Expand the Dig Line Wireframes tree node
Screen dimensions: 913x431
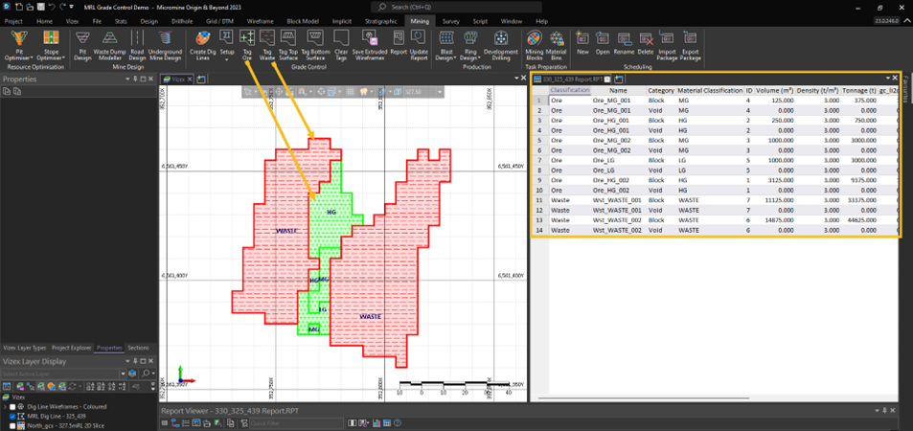[5, 406]
